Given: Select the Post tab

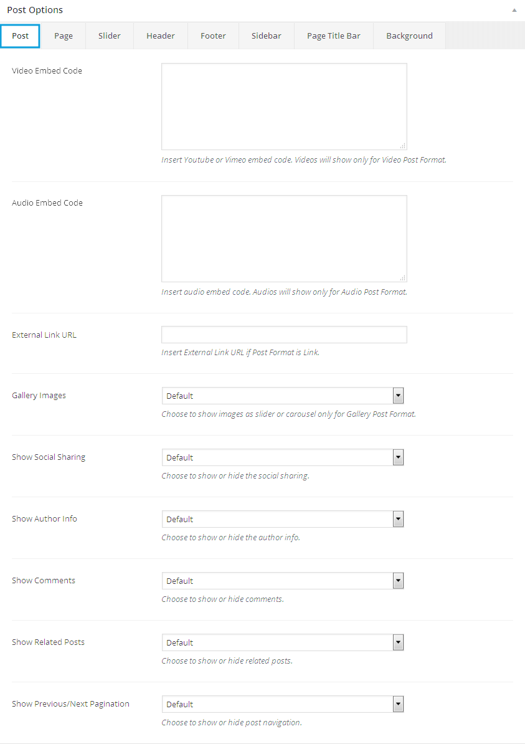Looking at the screenshot, I should [21, 36].
